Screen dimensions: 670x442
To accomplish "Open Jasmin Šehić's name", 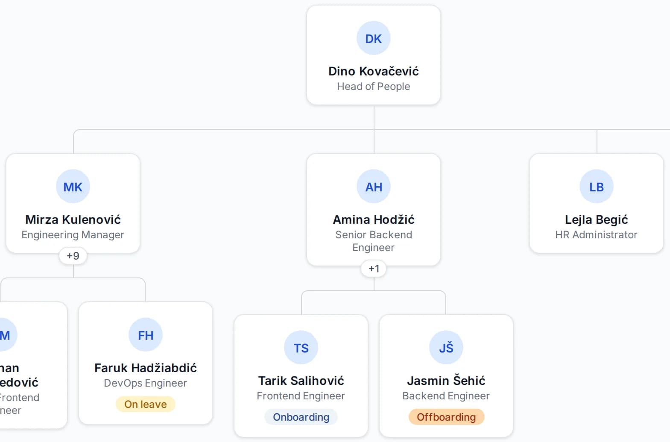I will click(446, 381).
